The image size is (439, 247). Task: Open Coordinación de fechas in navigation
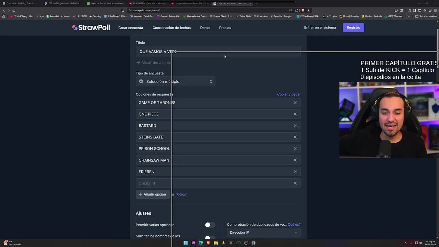(x=171, y=28)
